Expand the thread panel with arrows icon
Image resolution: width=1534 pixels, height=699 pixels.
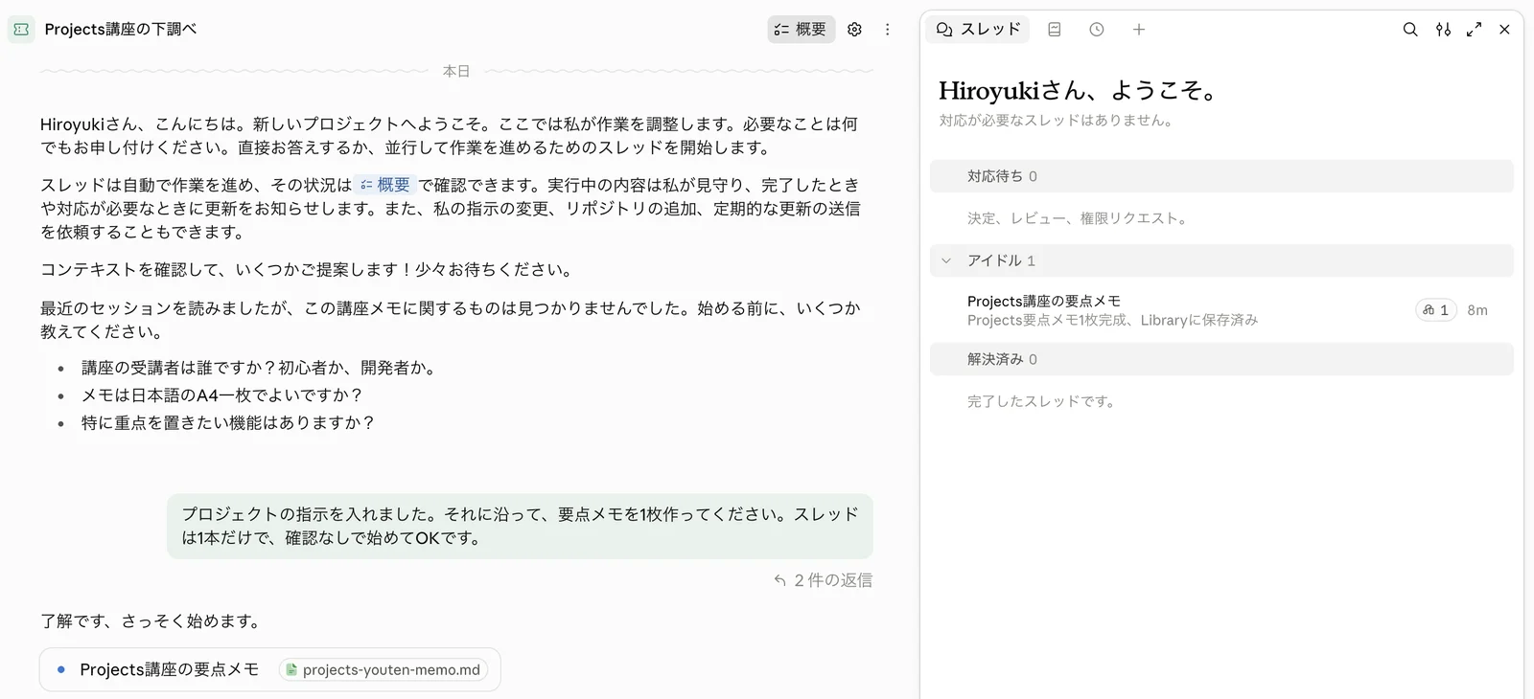(x=1474, y=30)
